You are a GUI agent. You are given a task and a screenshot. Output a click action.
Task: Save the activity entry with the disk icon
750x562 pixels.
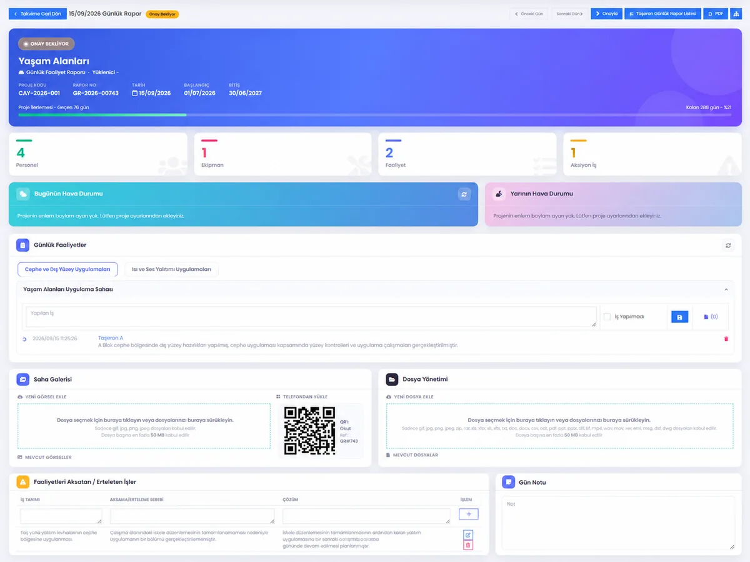point(679,317)
